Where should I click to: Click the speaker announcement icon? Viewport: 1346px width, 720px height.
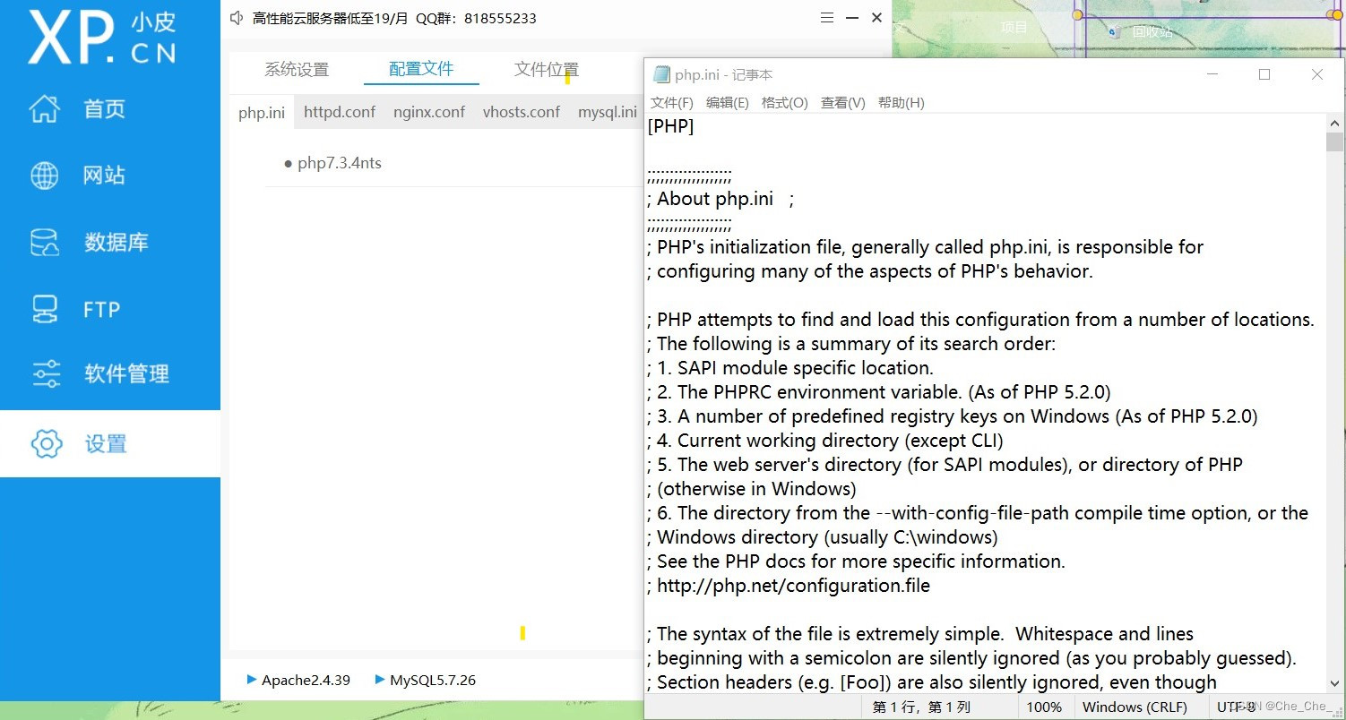coord(237,18)
